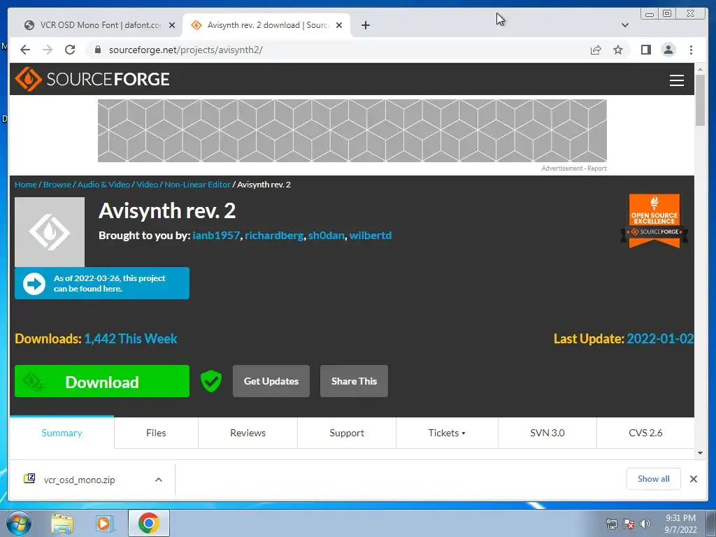This screenshot has height=537, width=716.
Task: Click the banner advertisement image
Action: tap(352, 131)
